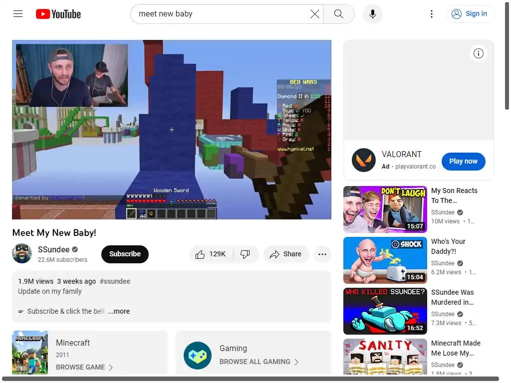This screenshot has width=511, height=383.
Task: Open 'Who's Your Daddy?!' title
Action: click(x=448, y=246)
